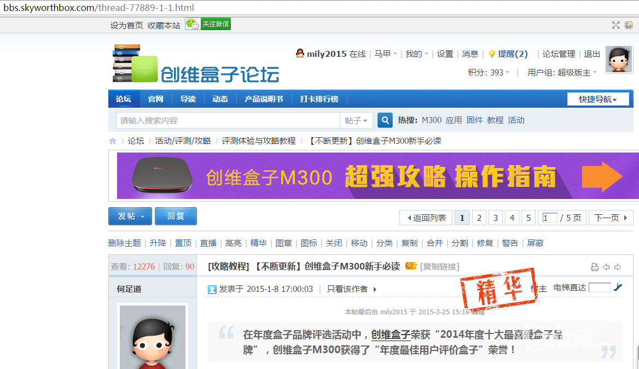Click moderator action 屏蔽
The width and height of the screenshot is (639, 369).
(x=535, y=243)
